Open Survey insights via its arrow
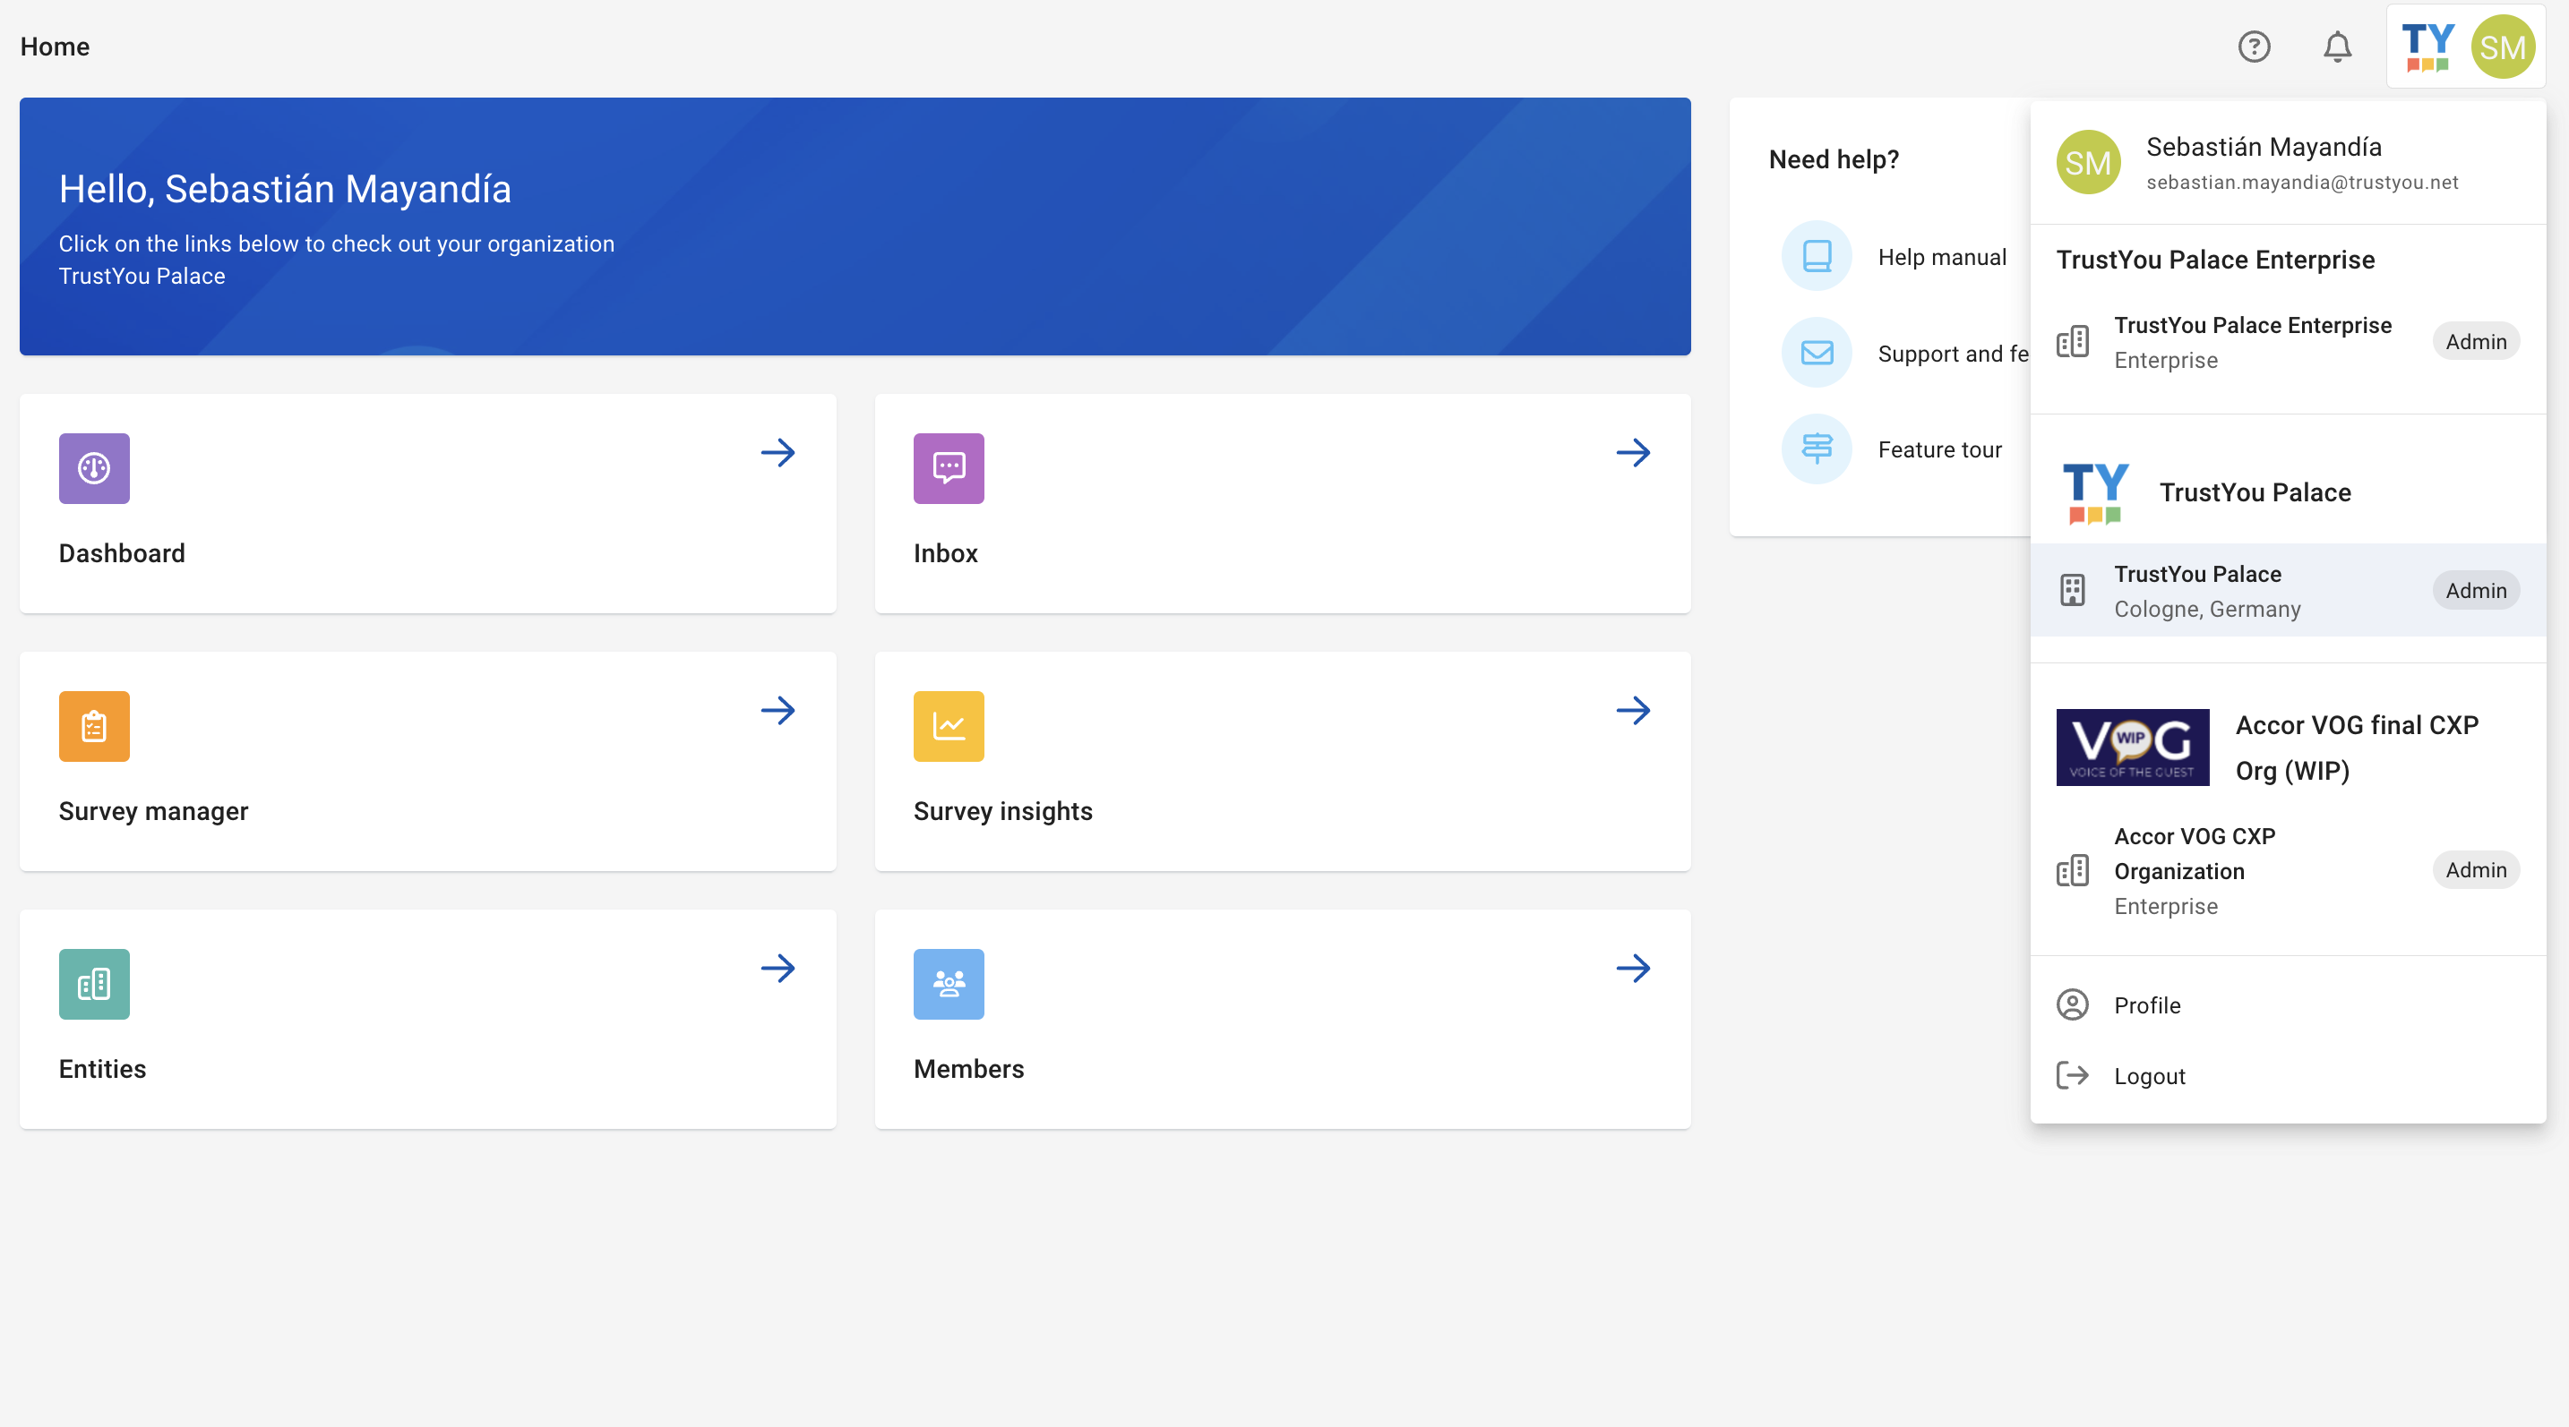Viewport: 2569px width, 1427px height. [x=1634, y=711]
